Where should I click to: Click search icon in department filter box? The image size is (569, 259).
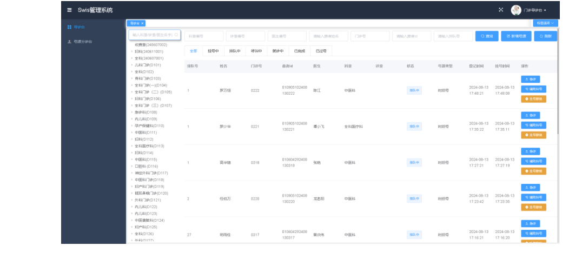tap(176, 35)
